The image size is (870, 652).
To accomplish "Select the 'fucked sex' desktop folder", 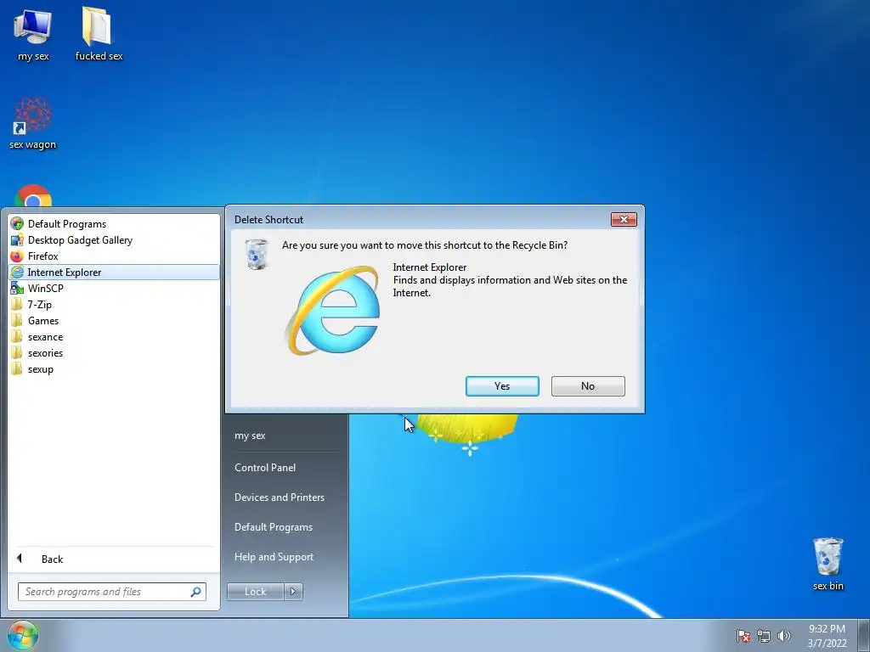I will (99, 34).
